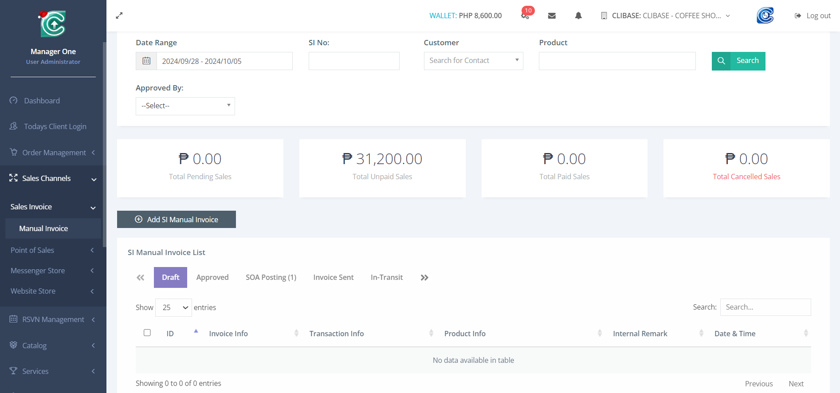
Task: Click the bell notifications icon
Action: 578,16
